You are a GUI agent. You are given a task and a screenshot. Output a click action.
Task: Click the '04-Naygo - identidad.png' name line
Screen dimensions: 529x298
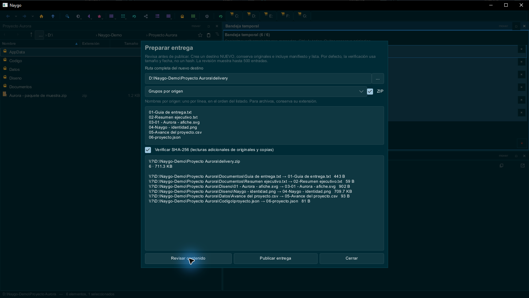tap(173, 127)
